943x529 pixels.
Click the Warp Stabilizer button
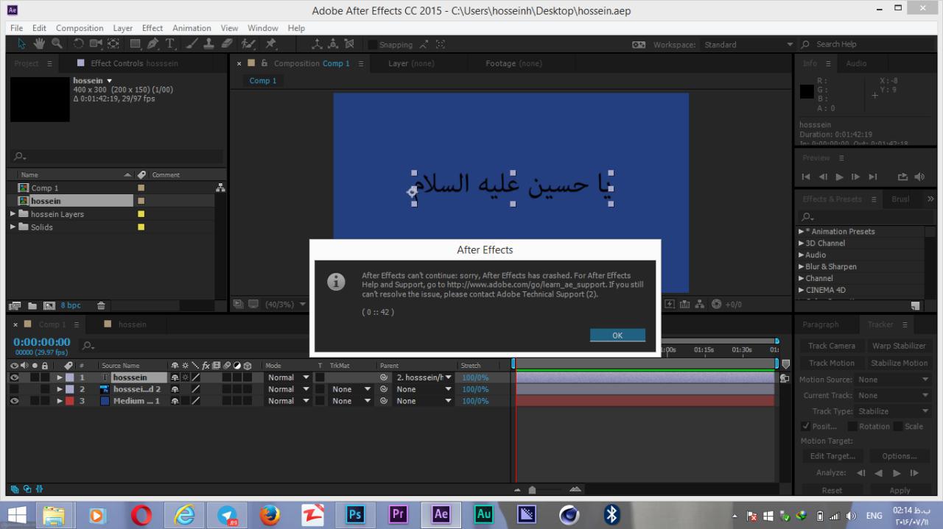(899, 346)
